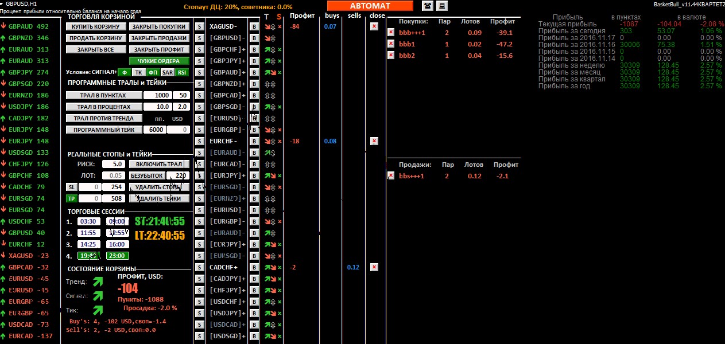Click the computer icon beside the telephone

tap(442, 6)
